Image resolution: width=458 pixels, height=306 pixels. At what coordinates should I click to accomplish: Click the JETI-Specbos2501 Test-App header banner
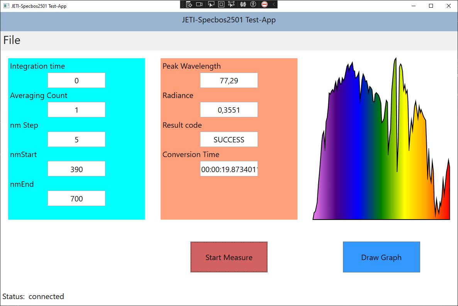[x=229, y=21]
